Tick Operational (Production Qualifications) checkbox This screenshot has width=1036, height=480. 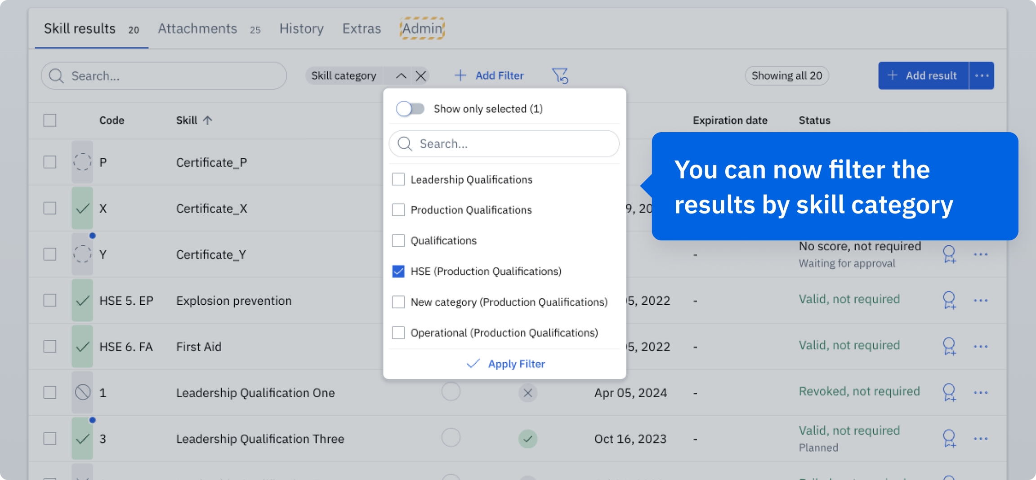(398, 333)
